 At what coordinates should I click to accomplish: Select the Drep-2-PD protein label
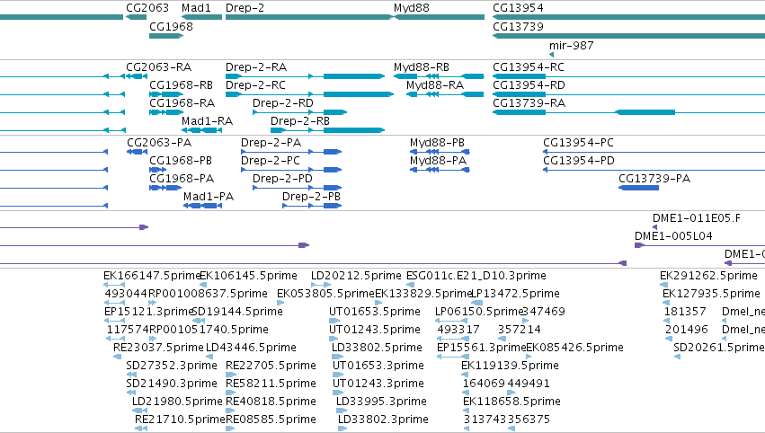(282, 179)
